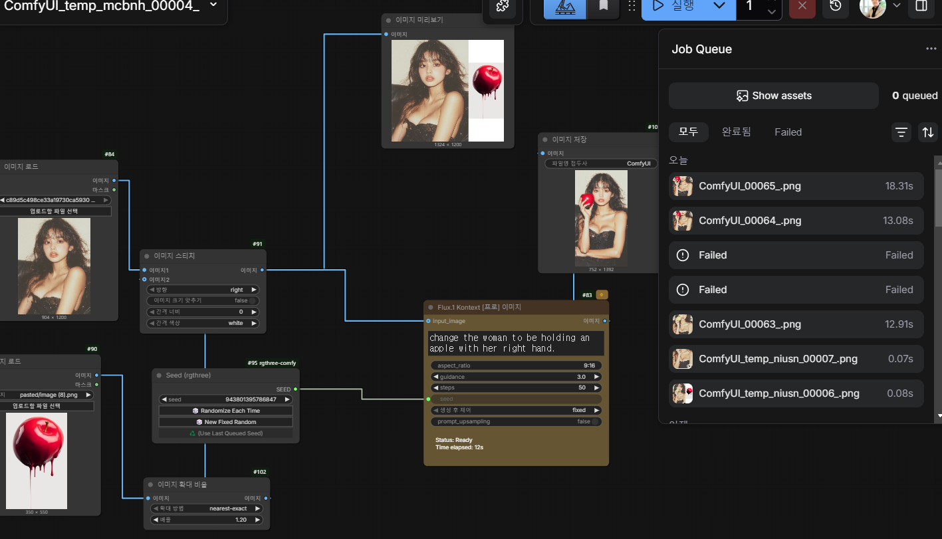Open the aspect_ratio 9:16 selector

517,366
